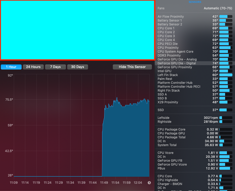Screen dimensions: 235x191
Task: Select the PBus voltage row
Action: point(195,168)
